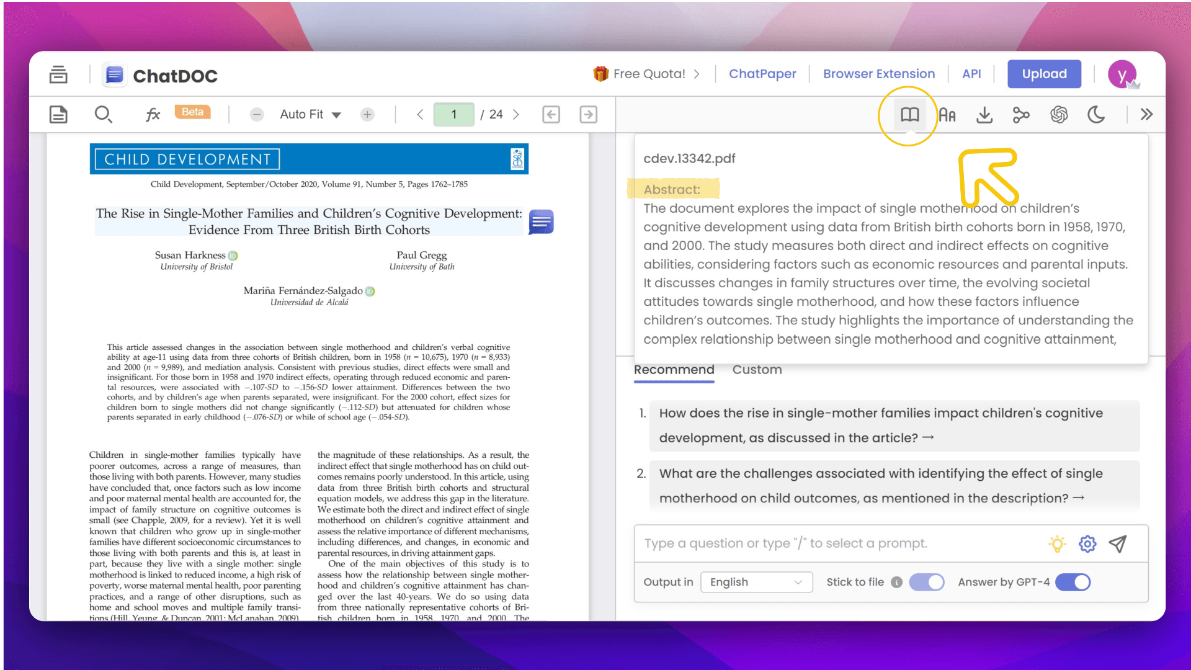
Task: Open the search magnifier tool
Action: click(x=103, y=115)
